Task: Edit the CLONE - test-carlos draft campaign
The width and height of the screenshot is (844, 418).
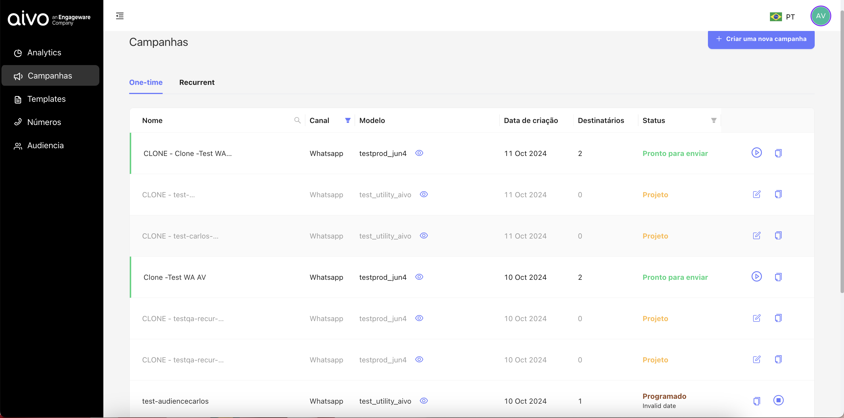Action: (756, 236)
